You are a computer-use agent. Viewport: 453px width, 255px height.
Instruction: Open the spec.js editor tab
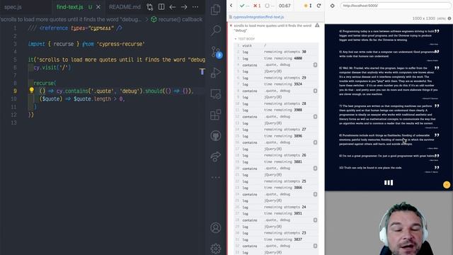pos(13,7)
